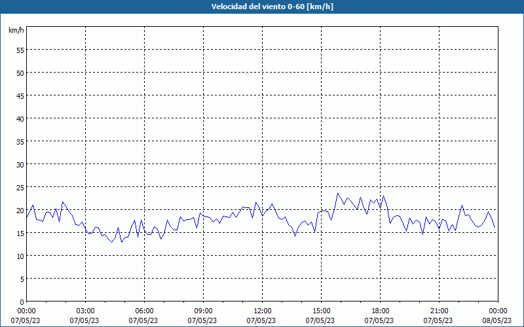Click the chart title 'Velocidad del viento 0-60 [km/h]'
524x327 pixels.
[x=272, y=7]
